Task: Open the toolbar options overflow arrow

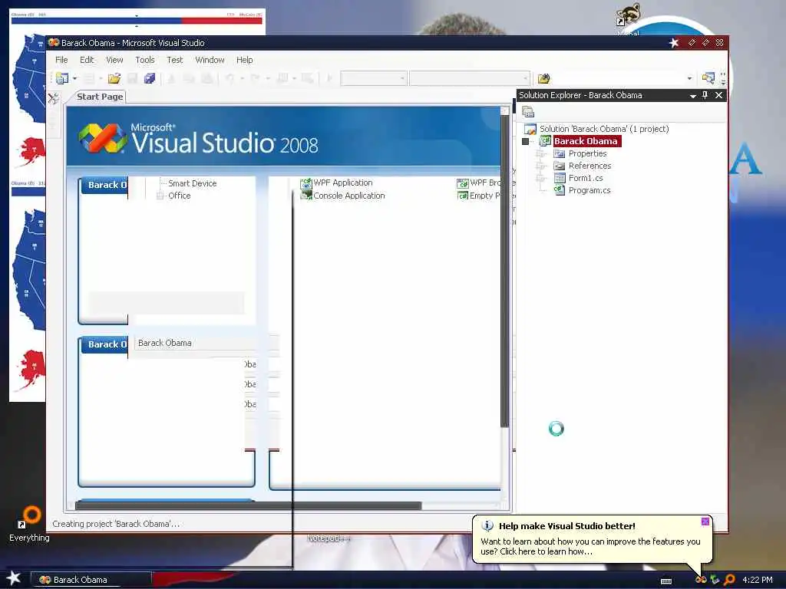Action: (x=723, y=79)
